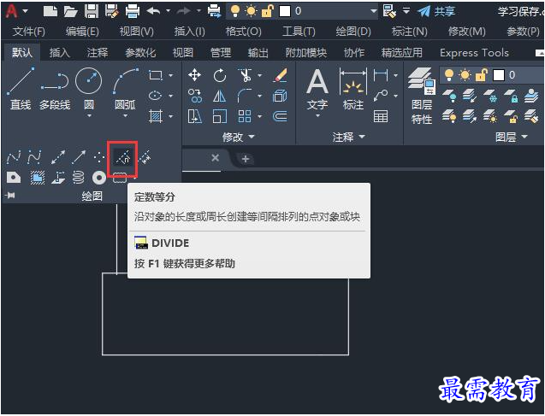Click the Mirror tool
This screenshot has width=545, height=416.
[219, 96]
